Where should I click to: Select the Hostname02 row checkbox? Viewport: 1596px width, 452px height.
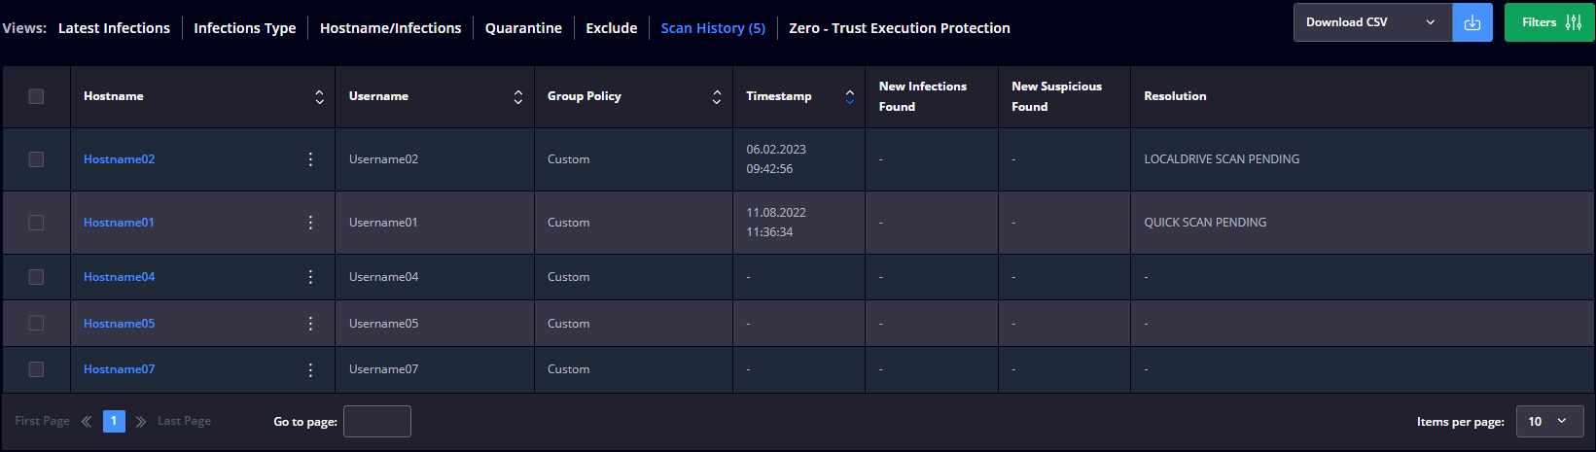pyautogui.click(x=36, y=159)
